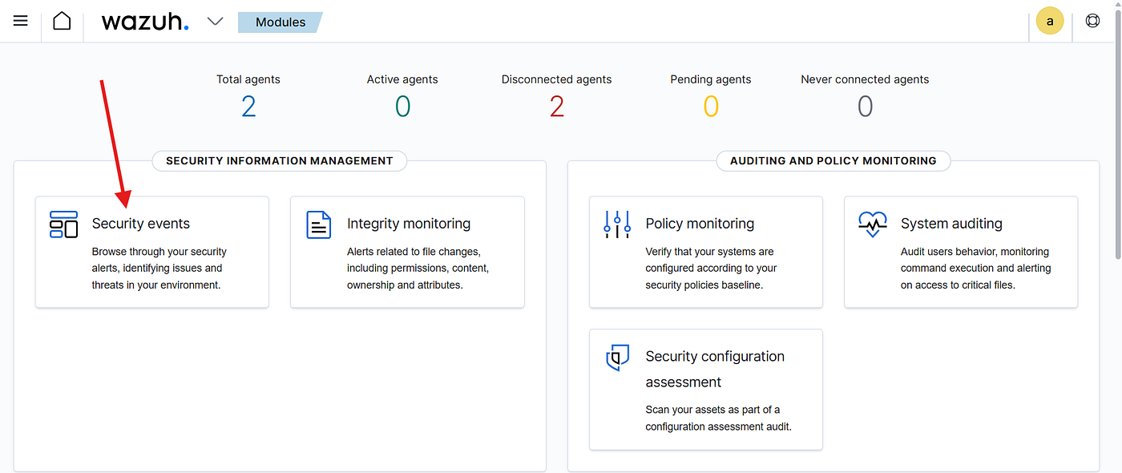This screenshot has height=473, width=1122.
Task: Click 'Alerts related to file changes' description
Action: pos(418,268)
